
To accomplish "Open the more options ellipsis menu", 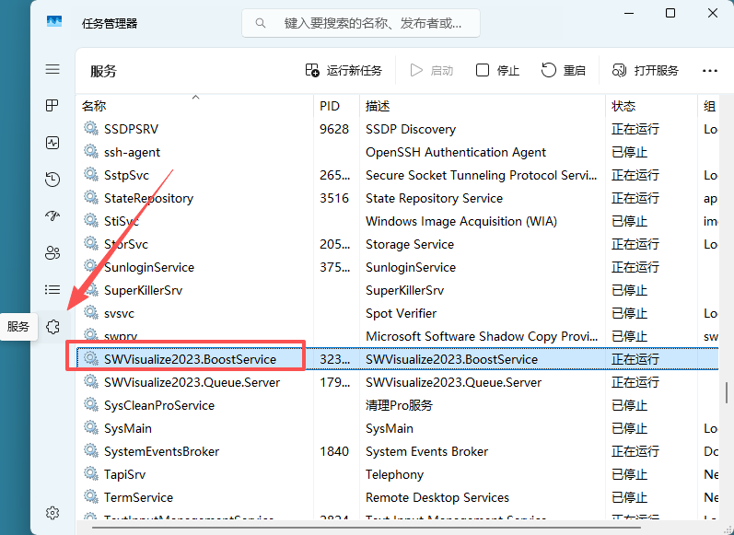I will tap(710, 71).
